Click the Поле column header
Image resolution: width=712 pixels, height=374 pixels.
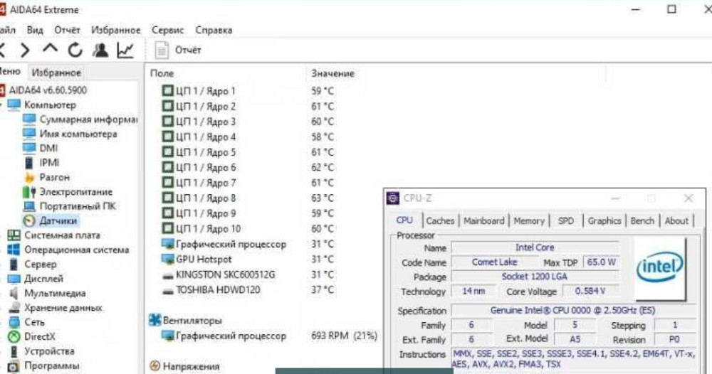tap(162, 73)
